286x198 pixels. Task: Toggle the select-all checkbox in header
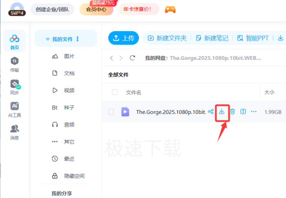pyautogui.click(x=115, y=92)
